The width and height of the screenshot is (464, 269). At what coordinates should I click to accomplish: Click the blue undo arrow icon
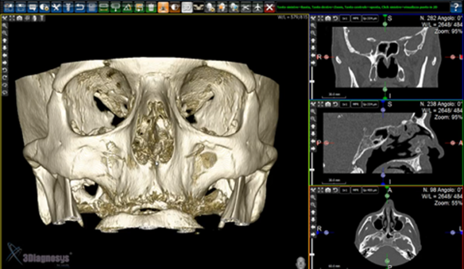coord(80,7)
